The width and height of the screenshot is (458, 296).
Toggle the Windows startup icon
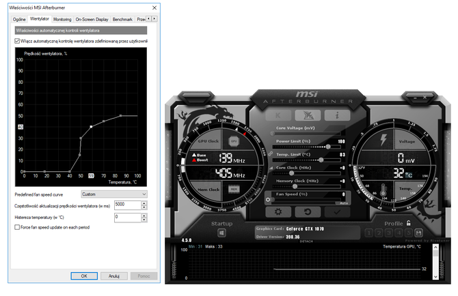(x=221, y=233)
